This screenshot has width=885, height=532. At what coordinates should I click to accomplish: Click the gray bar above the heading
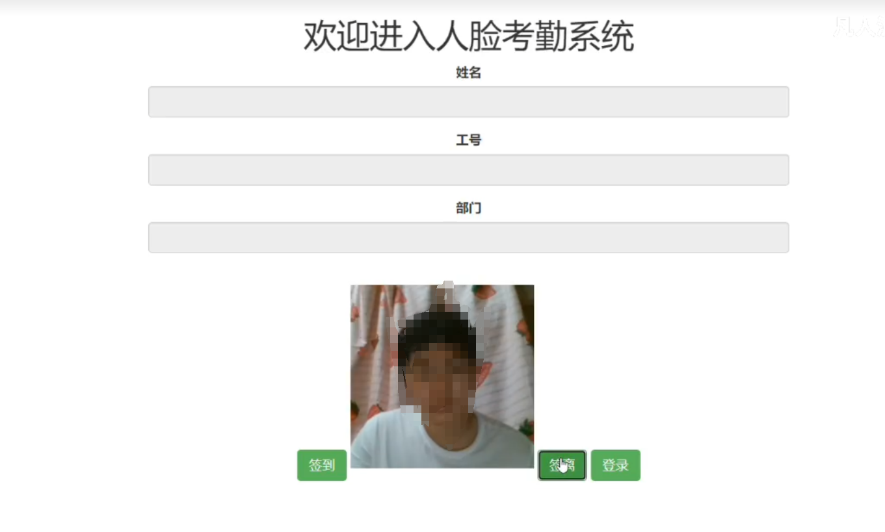tap(442, 6)
